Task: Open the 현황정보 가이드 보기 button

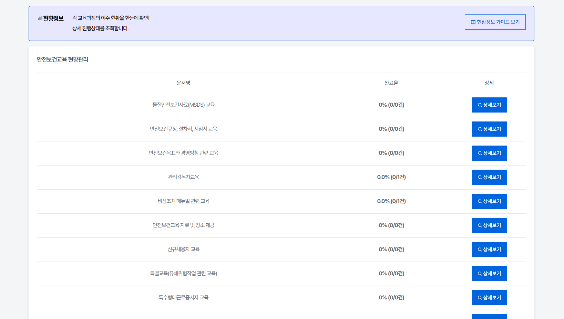Action: point(495,22)
